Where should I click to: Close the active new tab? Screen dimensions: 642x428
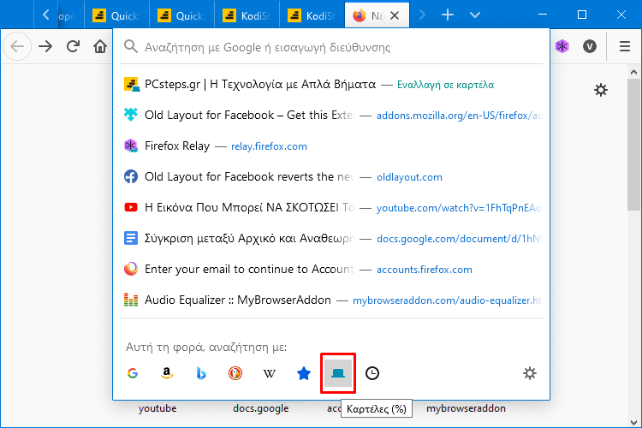click(x=395, y=15)
